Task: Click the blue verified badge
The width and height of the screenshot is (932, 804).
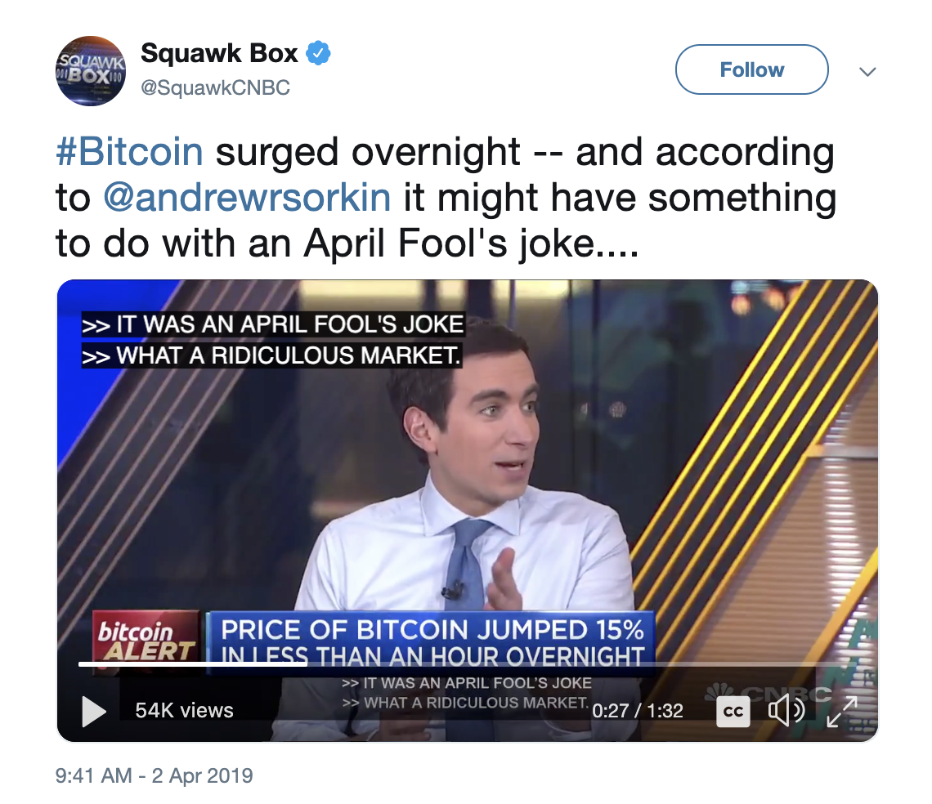Action: (318, 53)
